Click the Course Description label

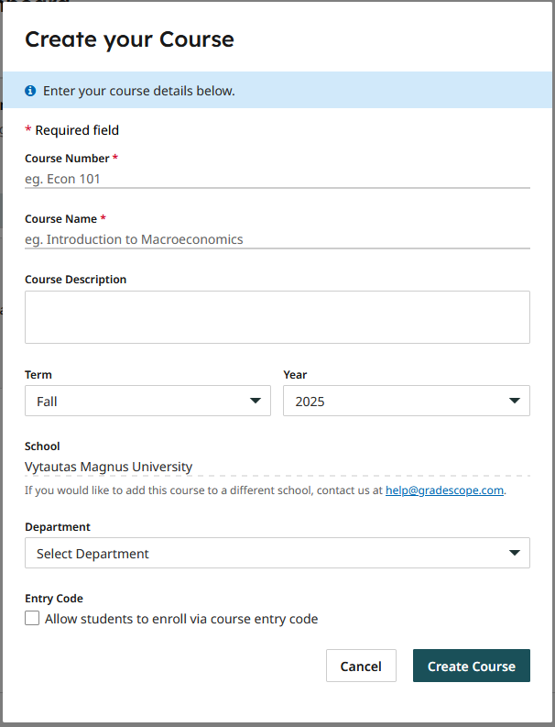point(75,280)
